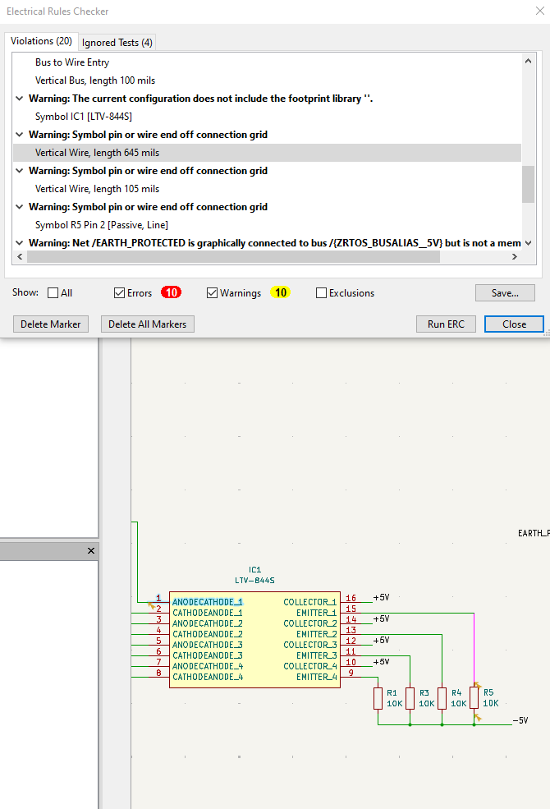
Task: Click the red Errors count badge
Action: click(172, 293)
